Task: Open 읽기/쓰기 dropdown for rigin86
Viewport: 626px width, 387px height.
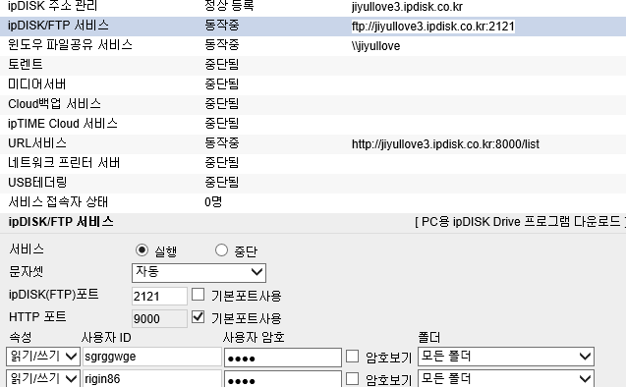Action: coord(42,378)
